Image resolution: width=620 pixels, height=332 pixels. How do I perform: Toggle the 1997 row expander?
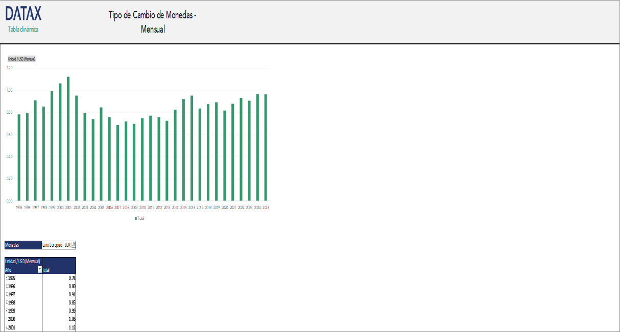[x=6, y=294]
